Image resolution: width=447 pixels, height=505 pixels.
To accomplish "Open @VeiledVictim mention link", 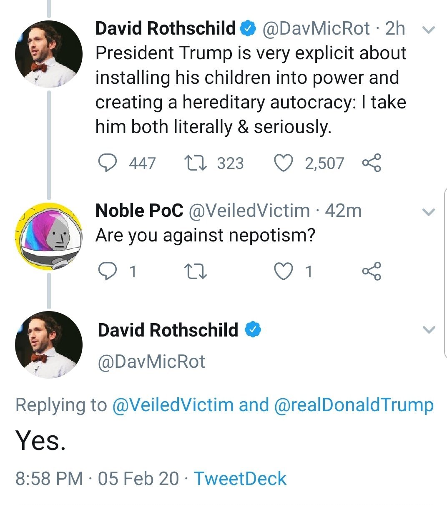I will tap(173, 405).
